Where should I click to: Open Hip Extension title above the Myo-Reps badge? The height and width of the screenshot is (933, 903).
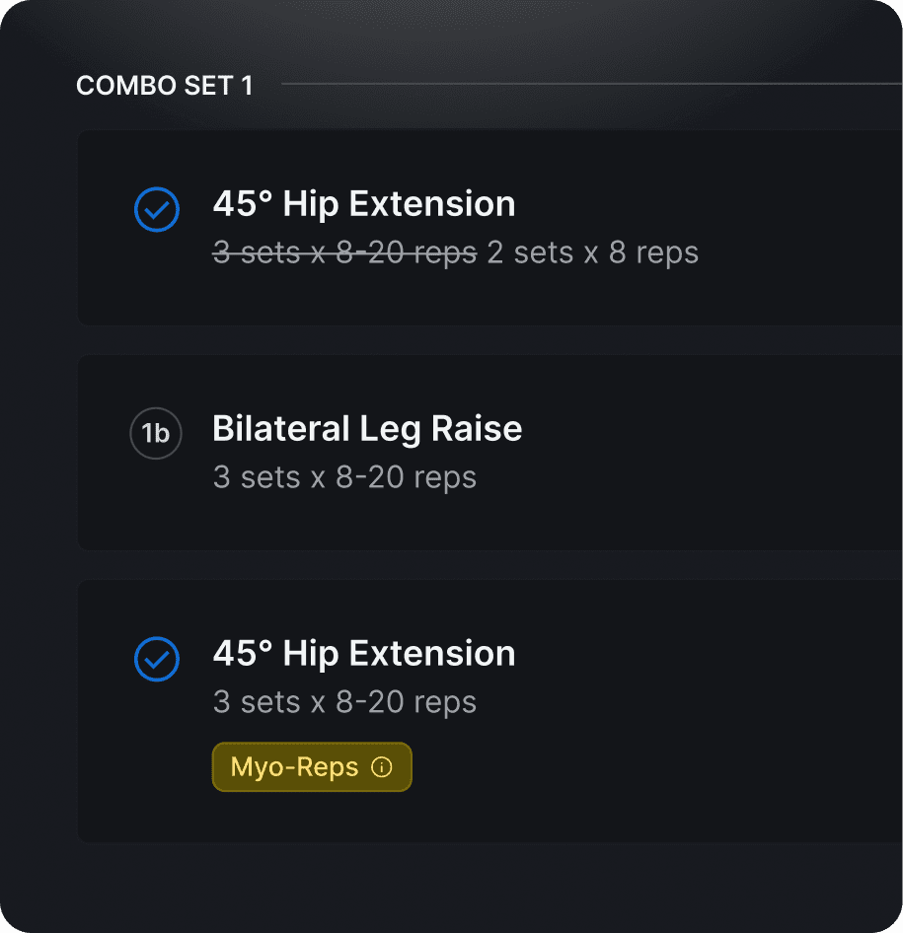coord(363,654)
